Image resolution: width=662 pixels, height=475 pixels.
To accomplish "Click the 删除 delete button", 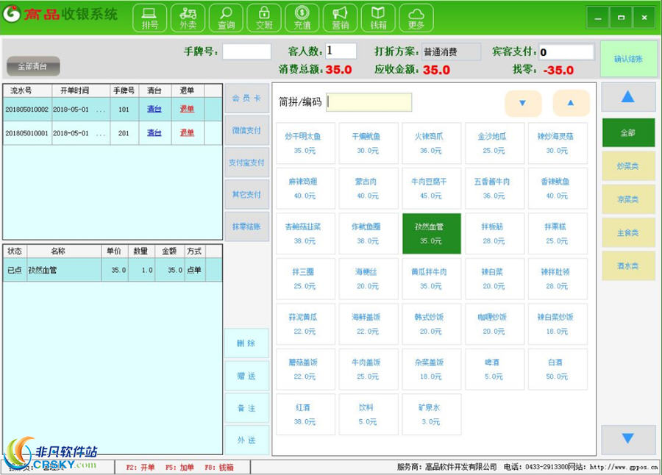I will (x=246, y=343).
